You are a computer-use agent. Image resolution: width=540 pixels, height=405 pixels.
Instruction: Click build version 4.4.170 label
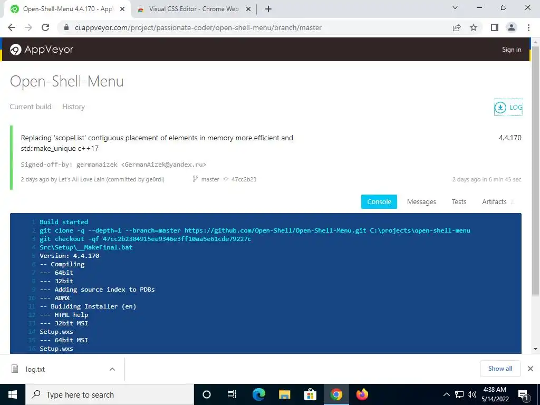coord(510,138)
